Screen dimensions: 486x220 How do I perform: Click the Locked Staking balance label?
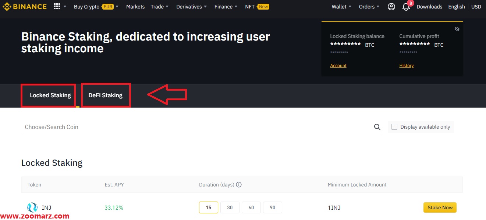pyautogui.click(x=357, y=36)
